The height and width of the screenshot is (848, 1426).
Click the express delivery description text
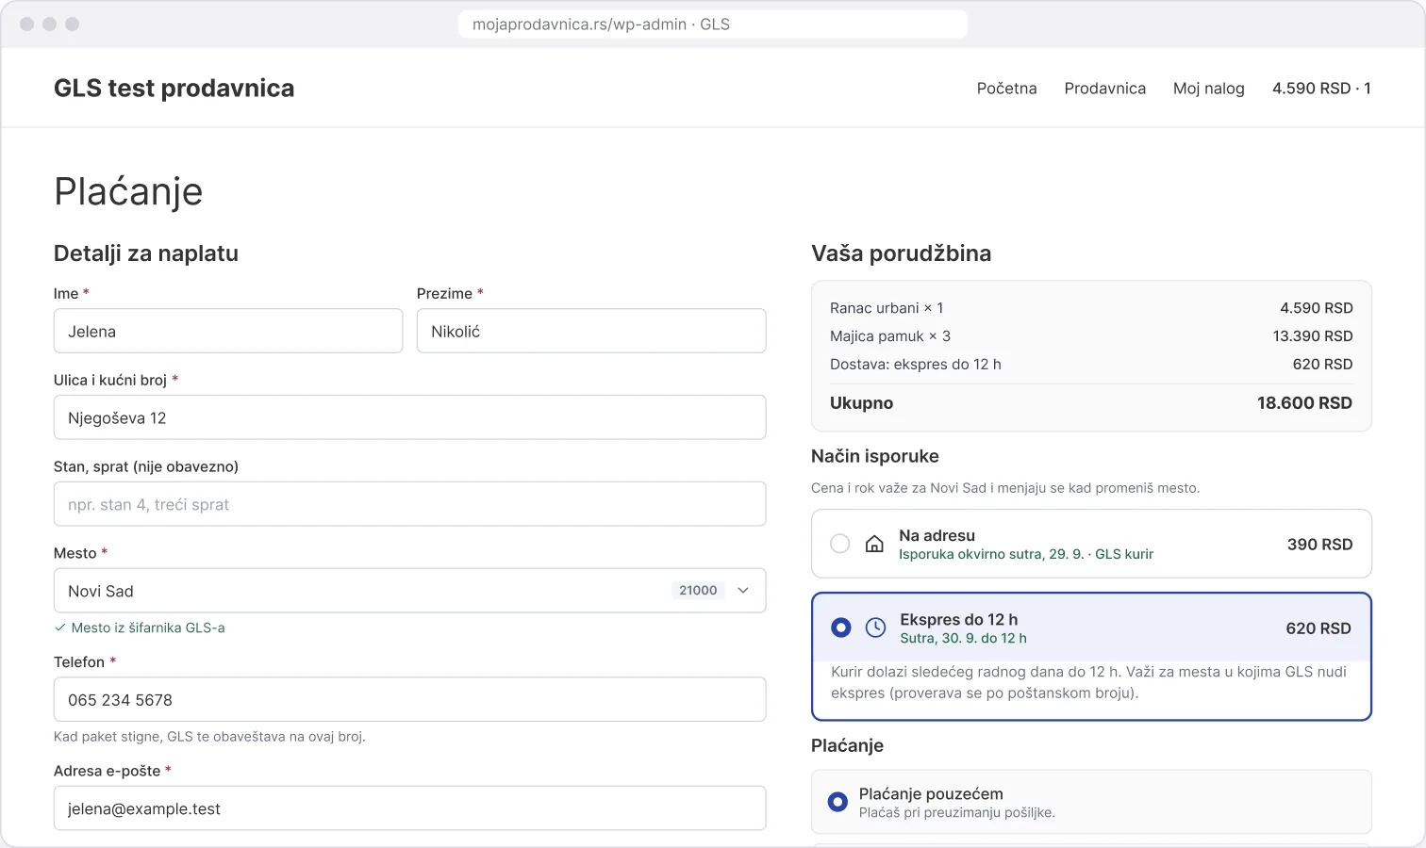coord(1090,682)
